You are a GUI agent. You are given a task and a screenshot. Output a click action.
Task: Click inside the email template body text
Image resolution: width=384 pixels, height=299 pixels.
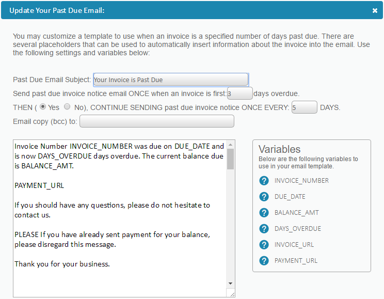pyautogui.click(x=119, y=207)
